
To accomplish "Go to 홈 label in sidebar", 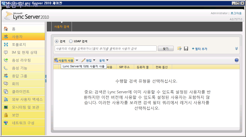I will coord(14,29).
